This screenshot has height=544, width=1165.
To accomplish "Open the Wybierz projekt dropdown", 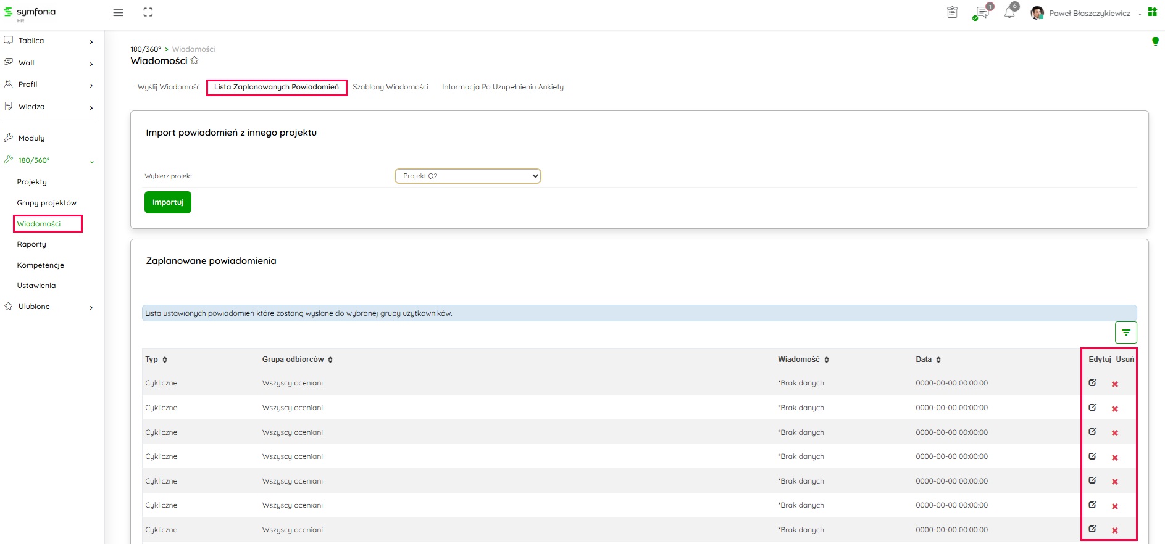I will coord(467,176).
